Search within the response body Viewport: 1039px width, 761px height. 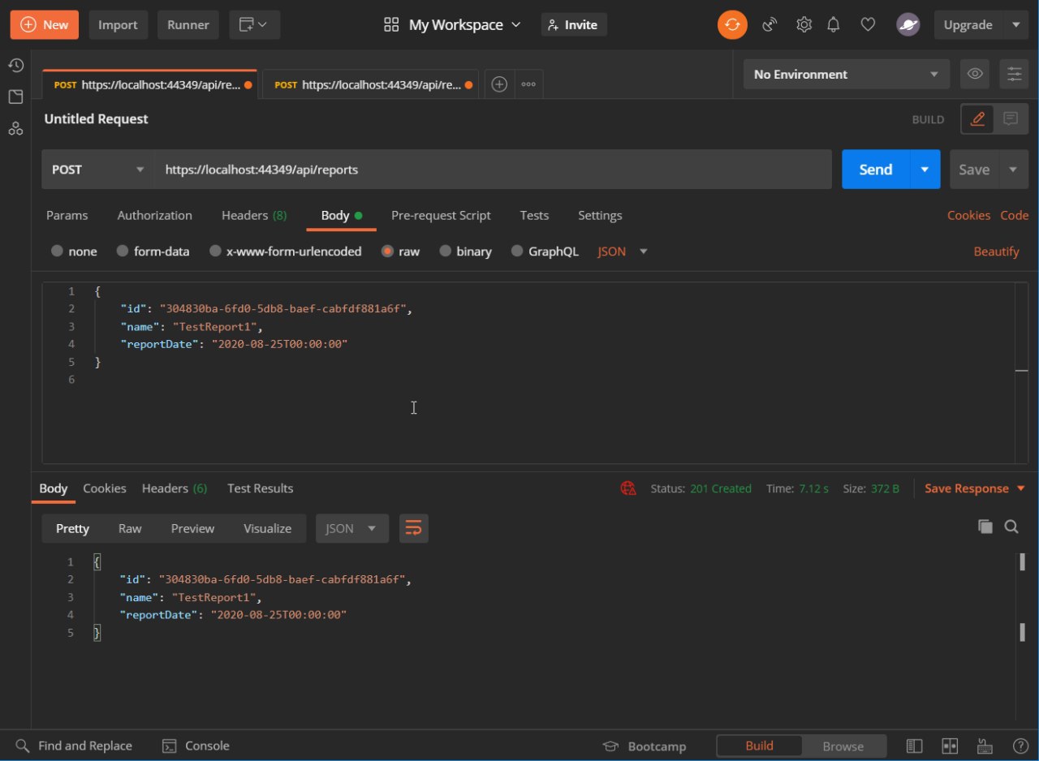[x=1011, y=527]
